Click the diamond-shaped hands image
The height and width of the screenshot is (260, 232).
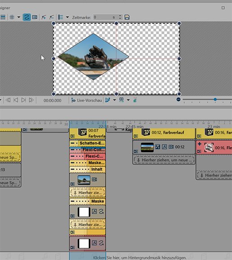pos(93,57)
